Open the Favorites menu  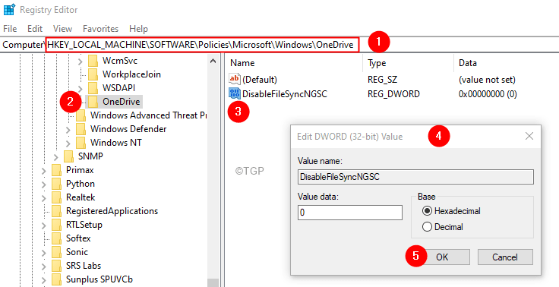pos(100,29)
